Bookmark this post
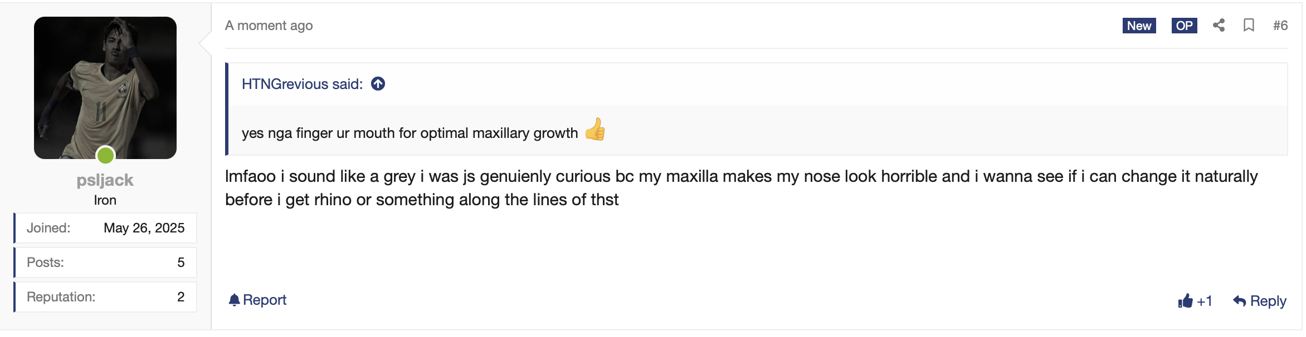The width and height of the screenshot is (1306, 337). click(x=1249, y=25)
